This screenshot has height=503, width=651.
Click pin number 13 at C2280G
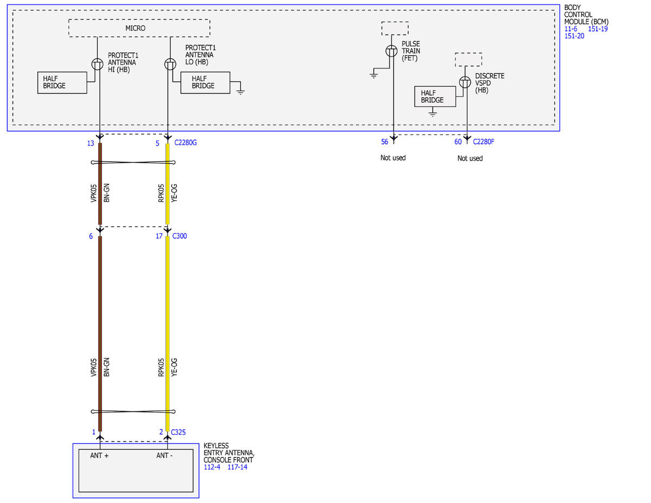tap(90, 144)
